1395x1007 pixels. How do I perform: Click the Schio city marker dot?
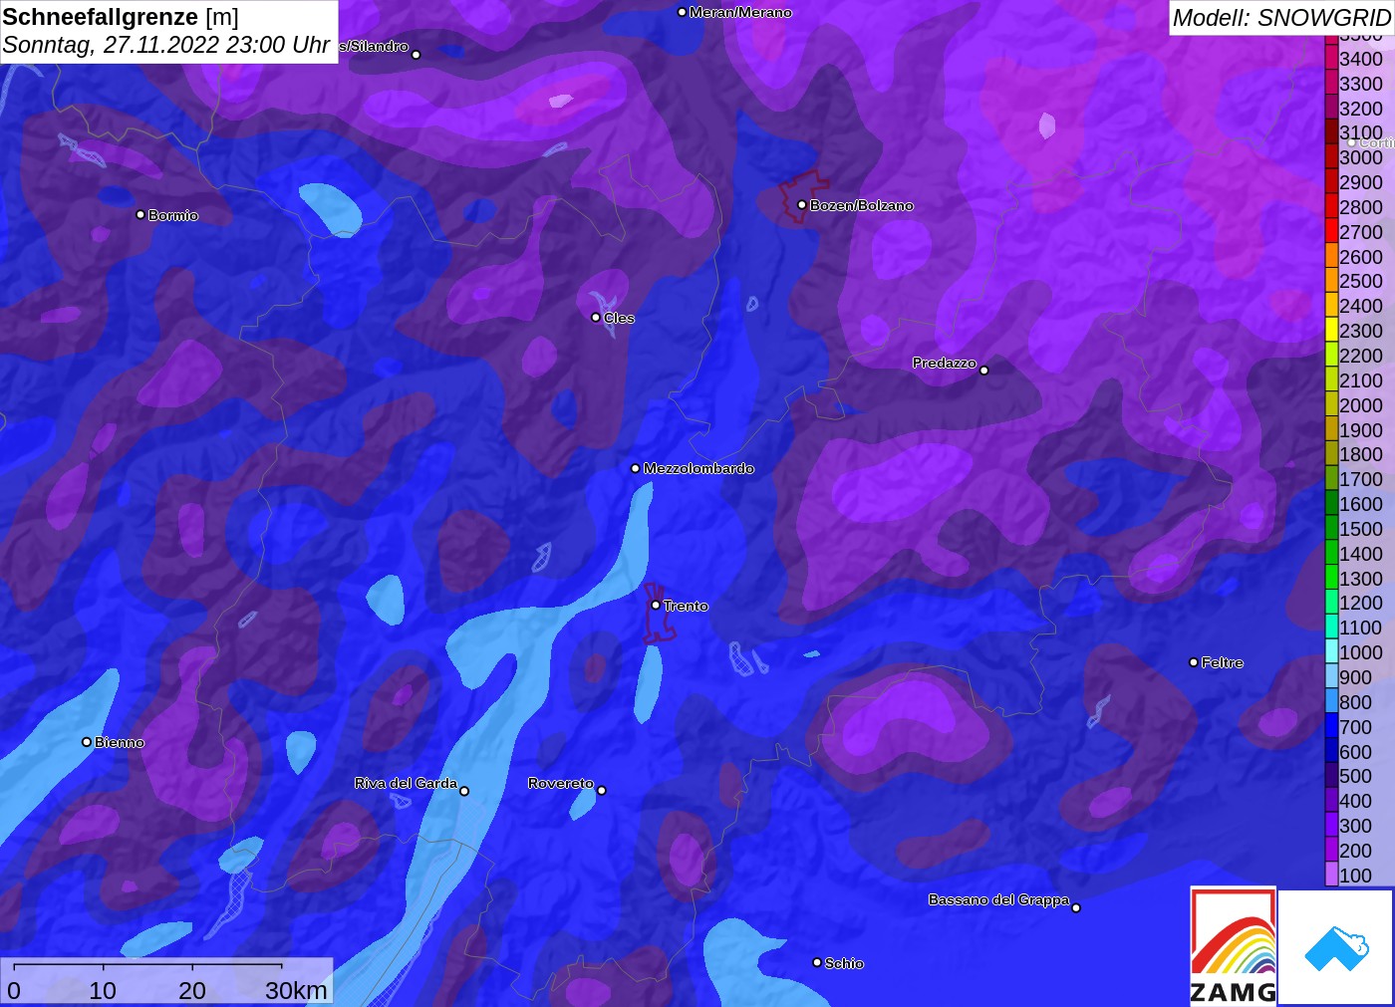[817, 962]
